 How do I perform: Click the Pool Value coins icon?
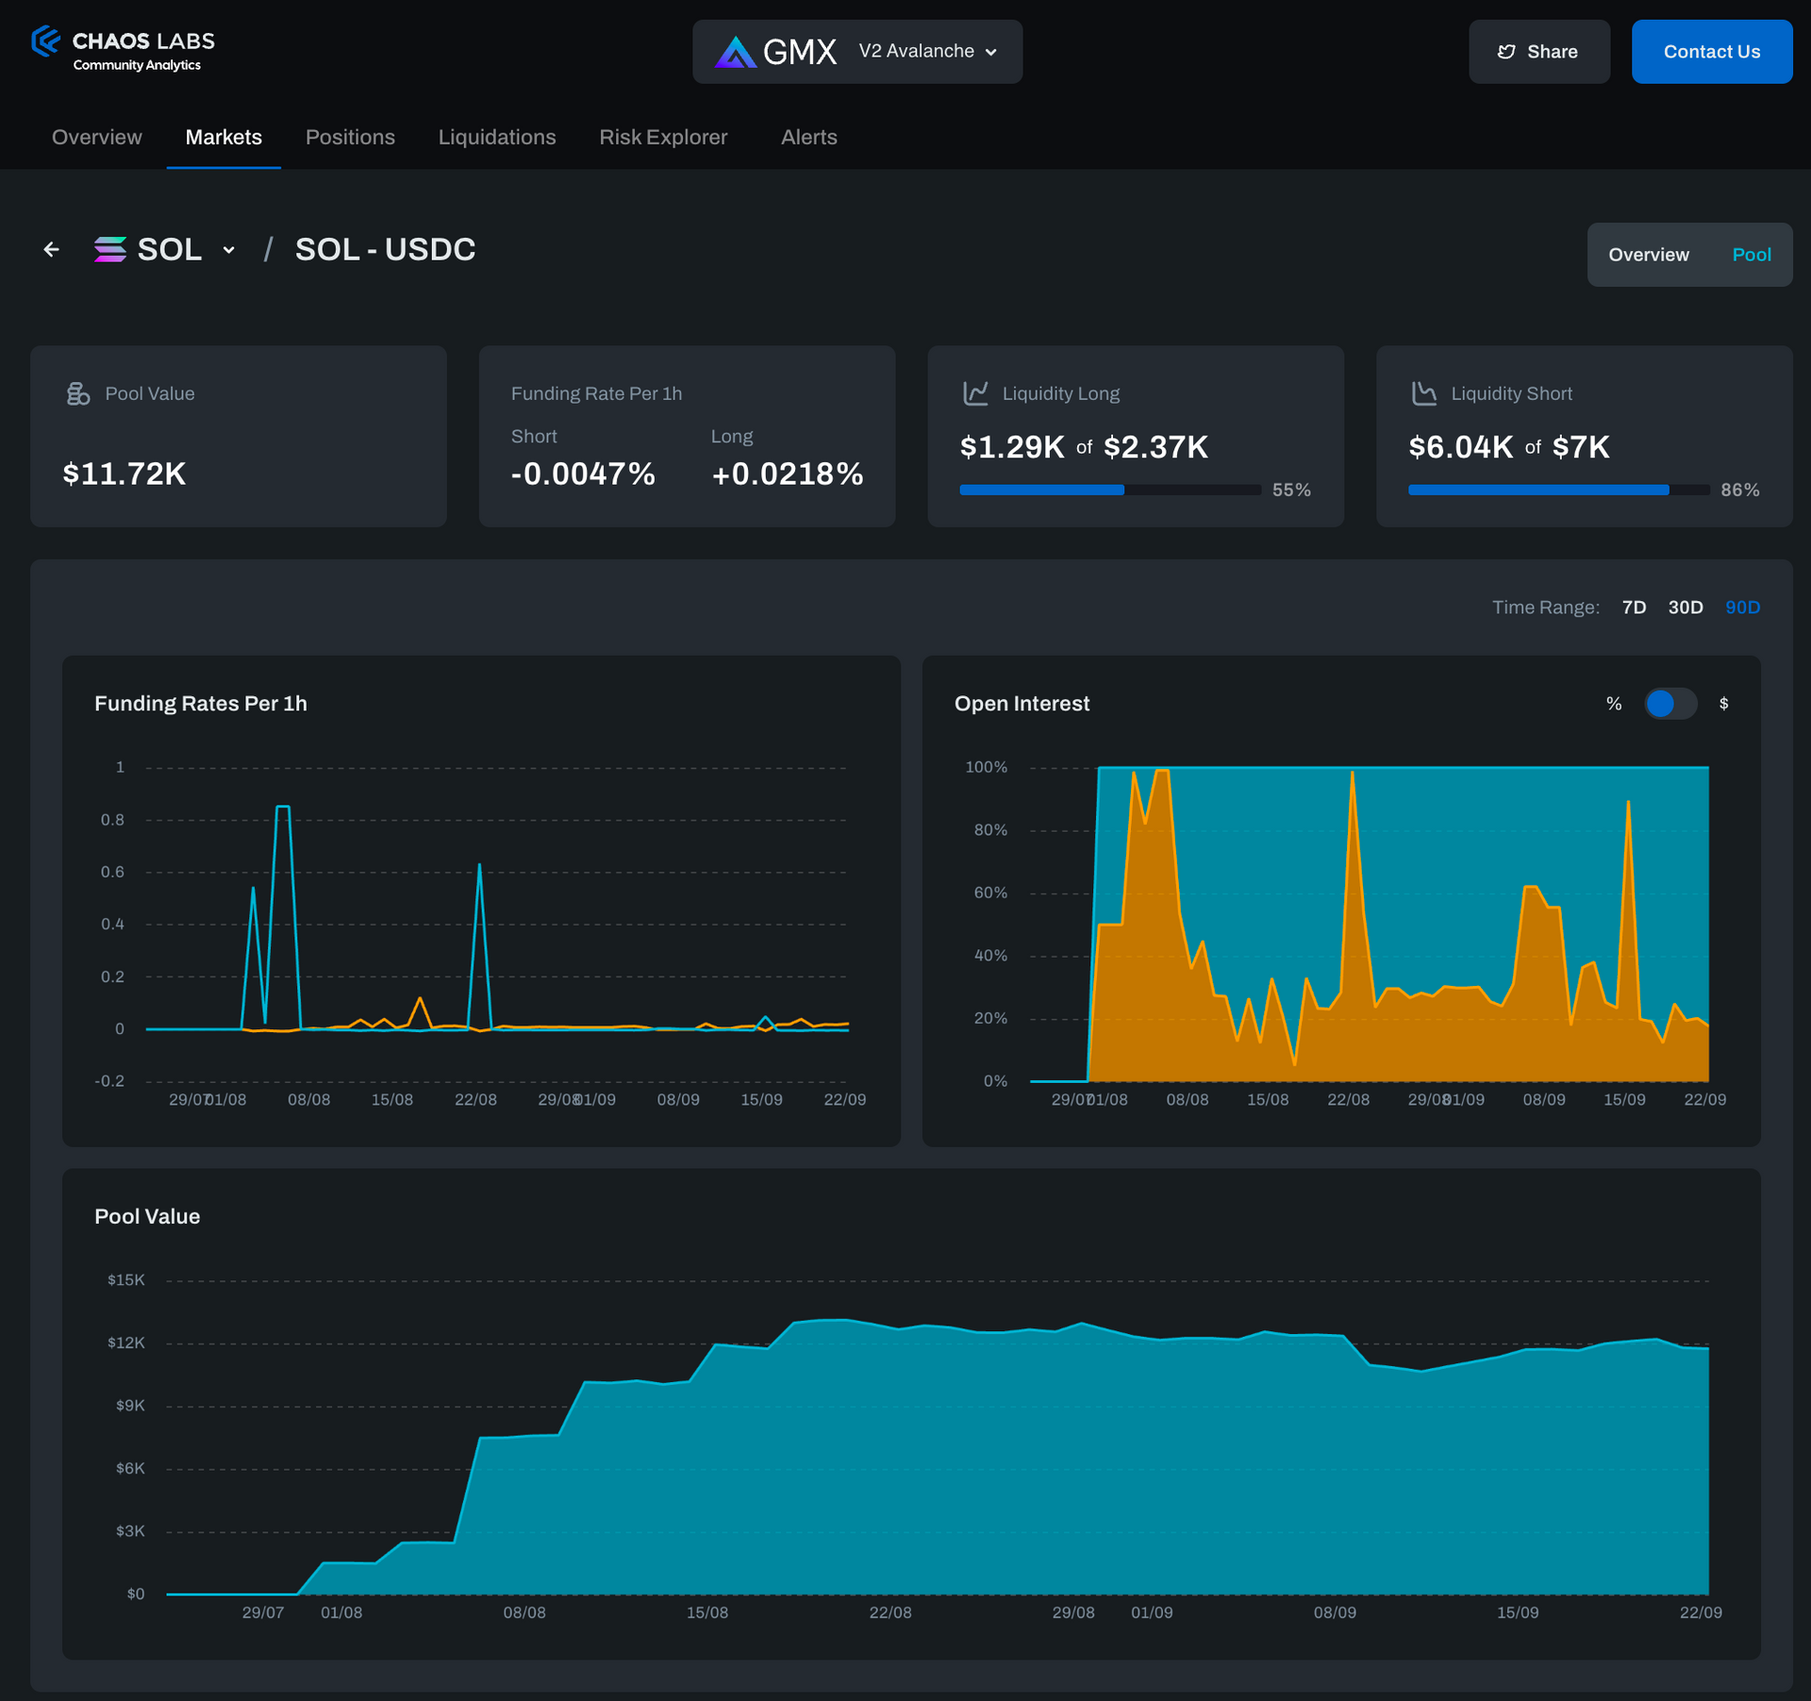[x=78, y=393]
